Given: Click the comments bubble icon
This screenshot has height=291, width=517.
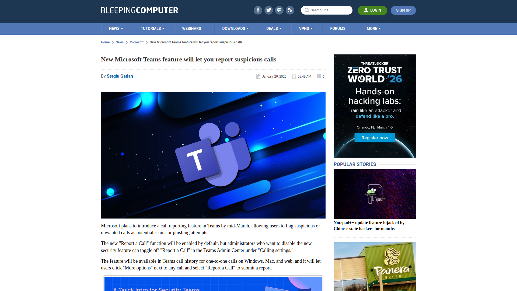Looking at the screenshot, I should 319,76.
